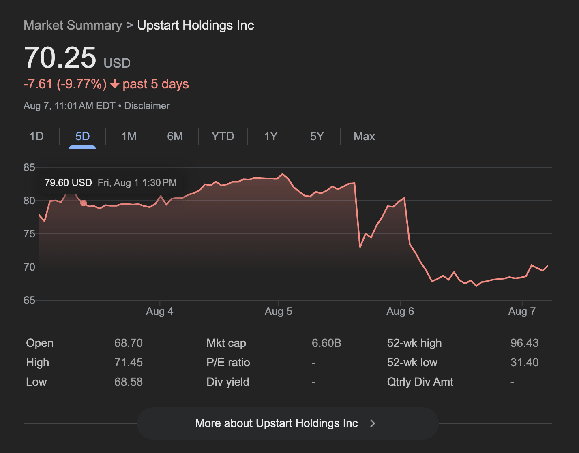Click the Mkt cap value 6.60B
The height and width of the screenshot is (453, 579).
tap(326, 343)
